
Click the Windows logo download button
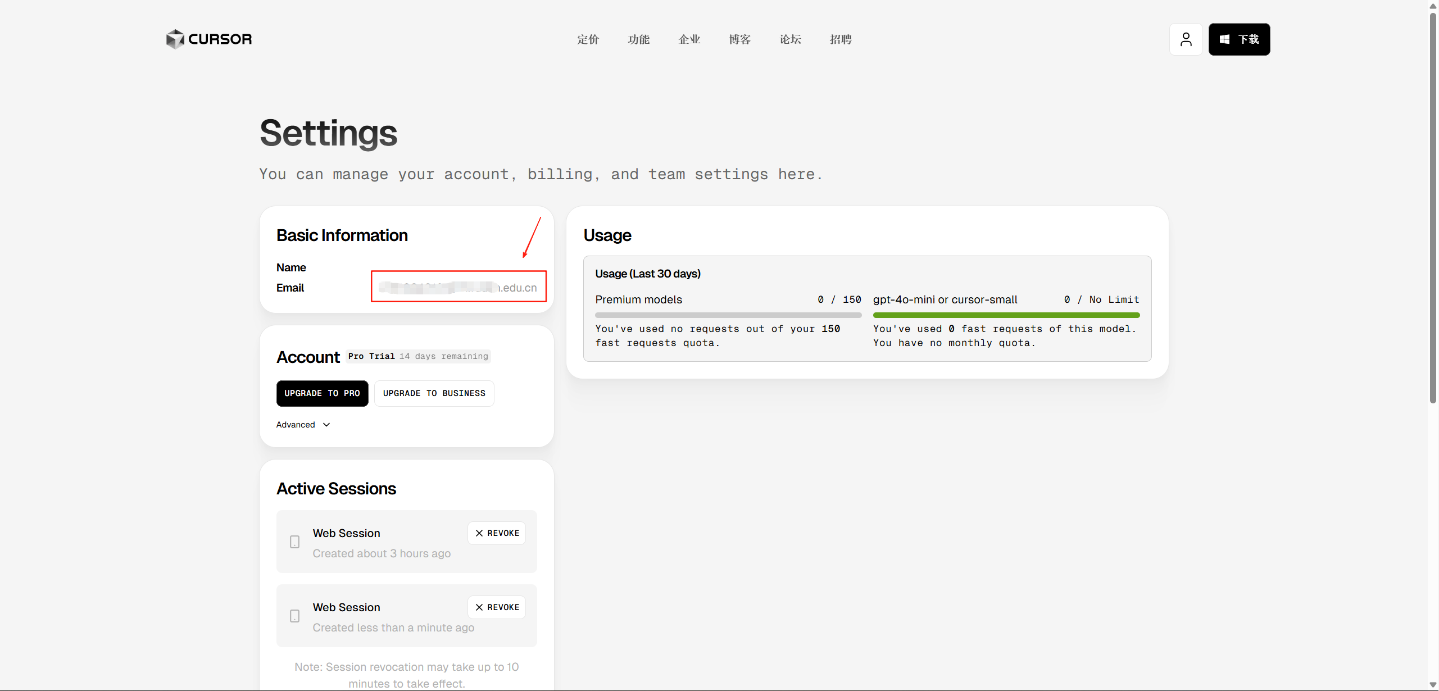1239,39
